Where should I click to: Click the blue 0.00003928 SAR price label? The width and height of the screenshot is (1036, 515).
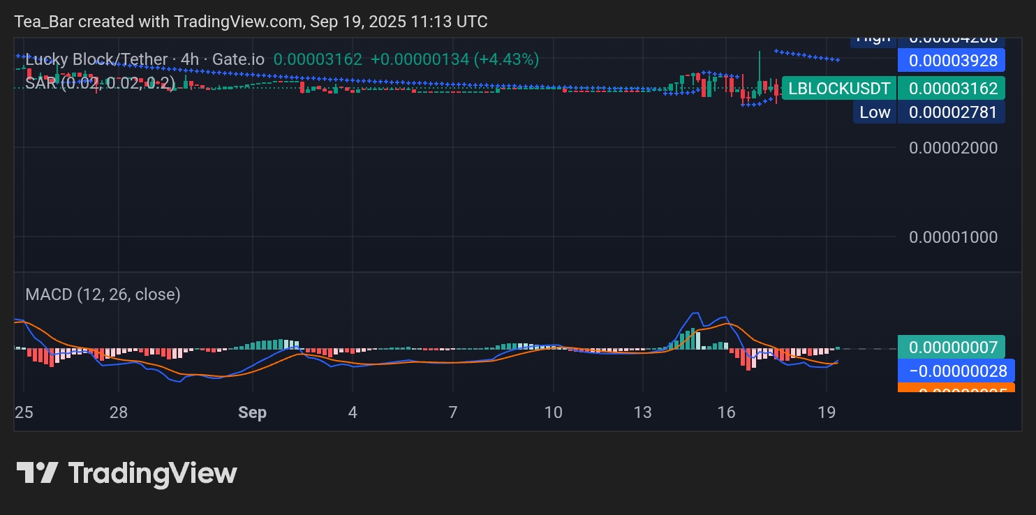(953, 60)
